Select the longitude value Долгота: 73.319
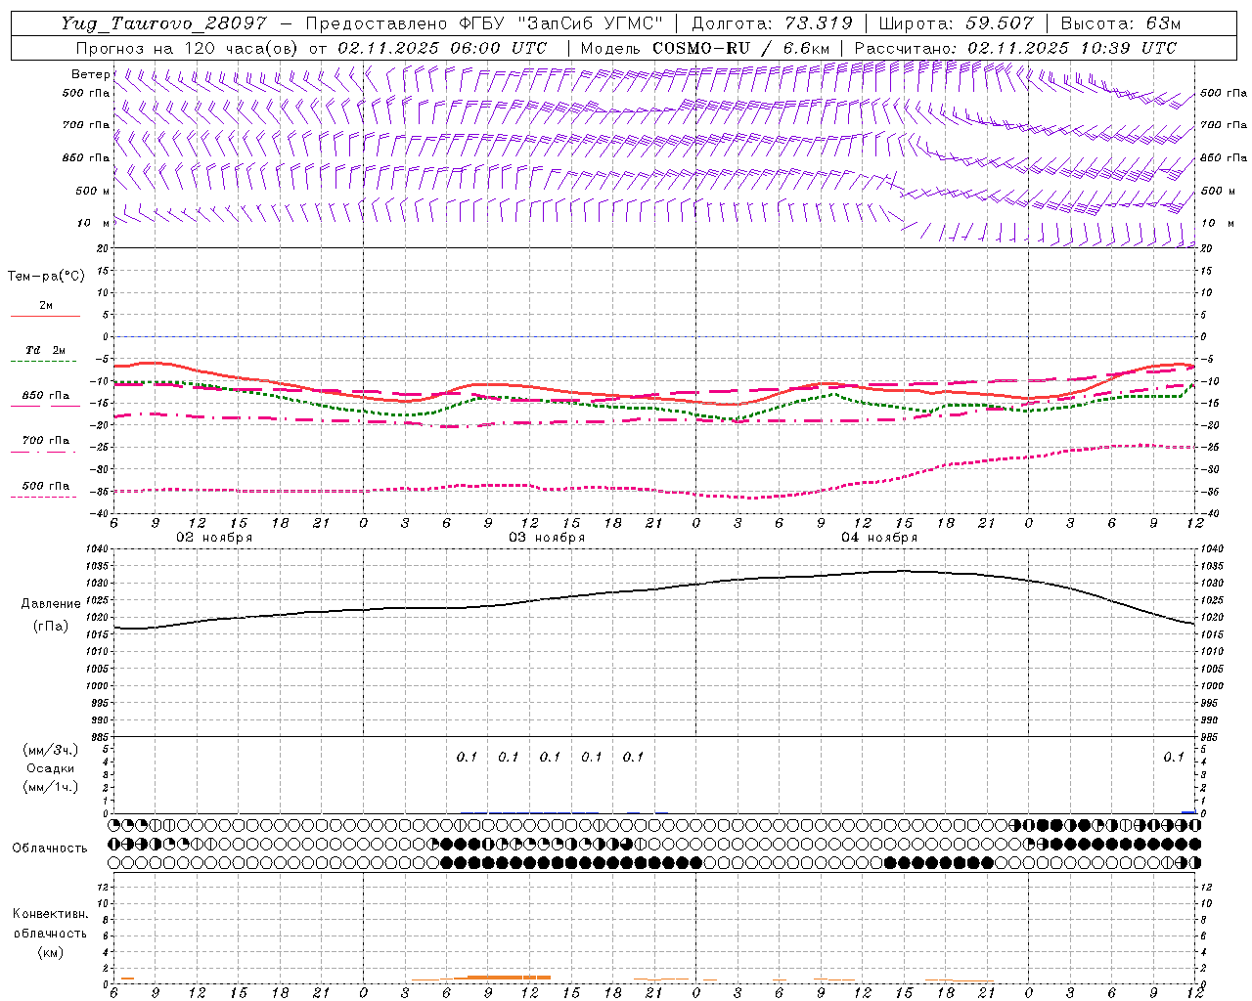The image size is (1252, 1001). (772, 23)
